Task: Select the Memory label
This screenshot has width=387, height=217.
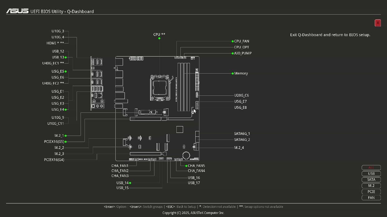Action: (241, 73)
